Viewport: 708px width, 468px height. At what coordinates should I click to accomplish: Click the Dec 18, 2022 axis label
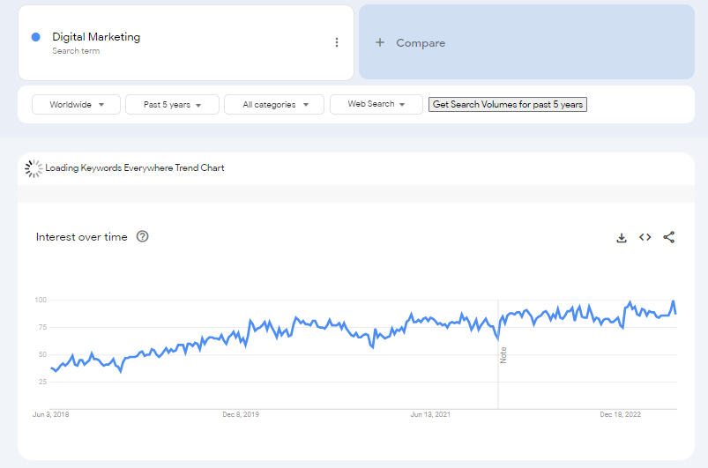(x=621, y=414)
